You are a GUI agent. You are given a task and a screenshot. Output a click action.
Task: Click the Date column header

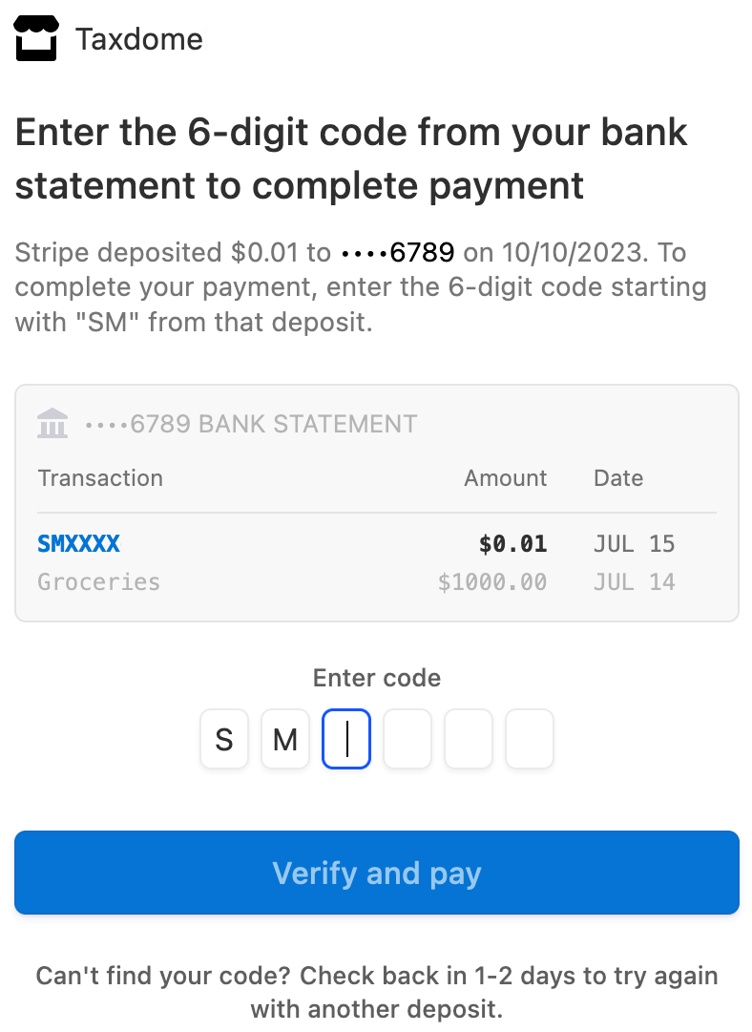[618, 478]
